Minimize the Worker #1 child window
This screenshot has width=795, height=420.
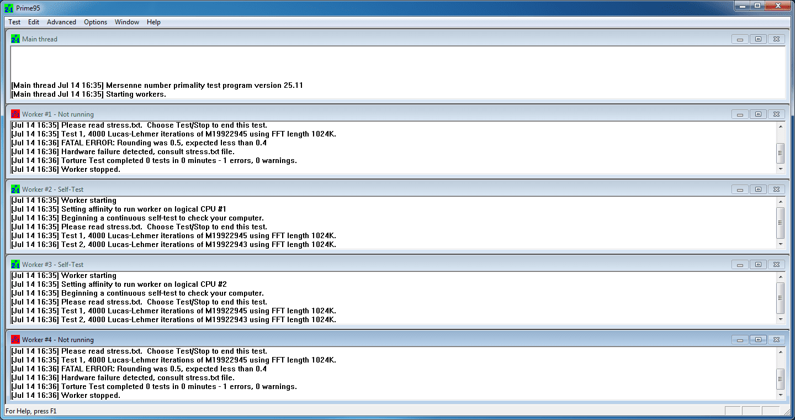click(740, 114)
